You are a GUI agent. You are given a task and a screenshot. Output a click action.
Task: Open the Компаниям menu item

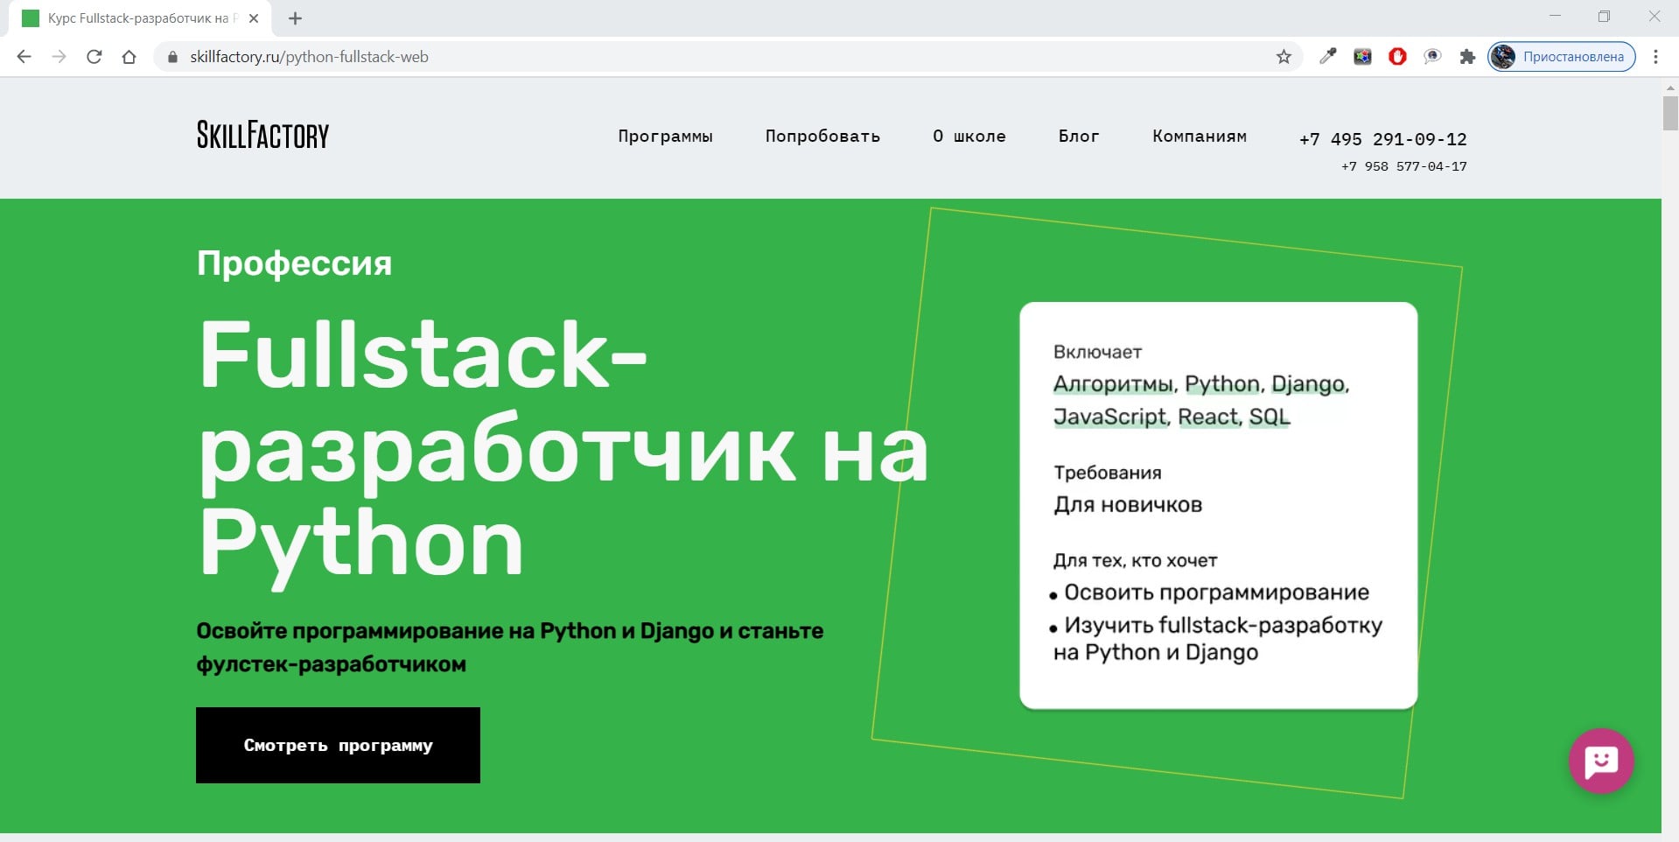[1200, 137]
